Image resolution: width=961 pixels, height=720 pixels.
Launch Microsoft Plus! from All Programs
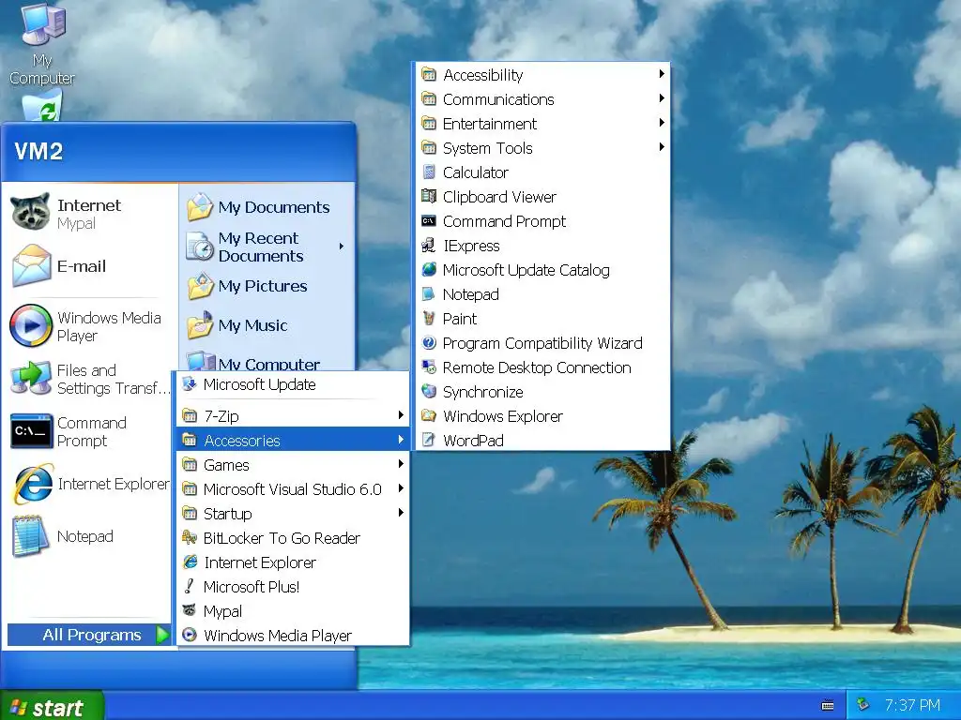point(293,587)
